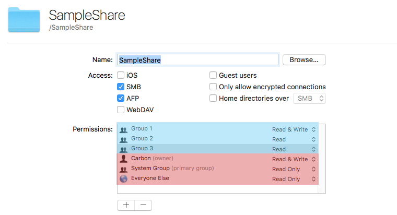Click the Browse button
Viewport: 397px width, 215px height.
pyautogui.click(x=304, y=60)
